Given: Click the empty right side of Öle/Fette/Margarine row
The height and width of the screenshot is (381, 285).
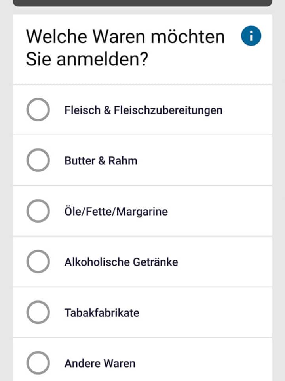Looking at the screenshot, I should coord(226,211).
